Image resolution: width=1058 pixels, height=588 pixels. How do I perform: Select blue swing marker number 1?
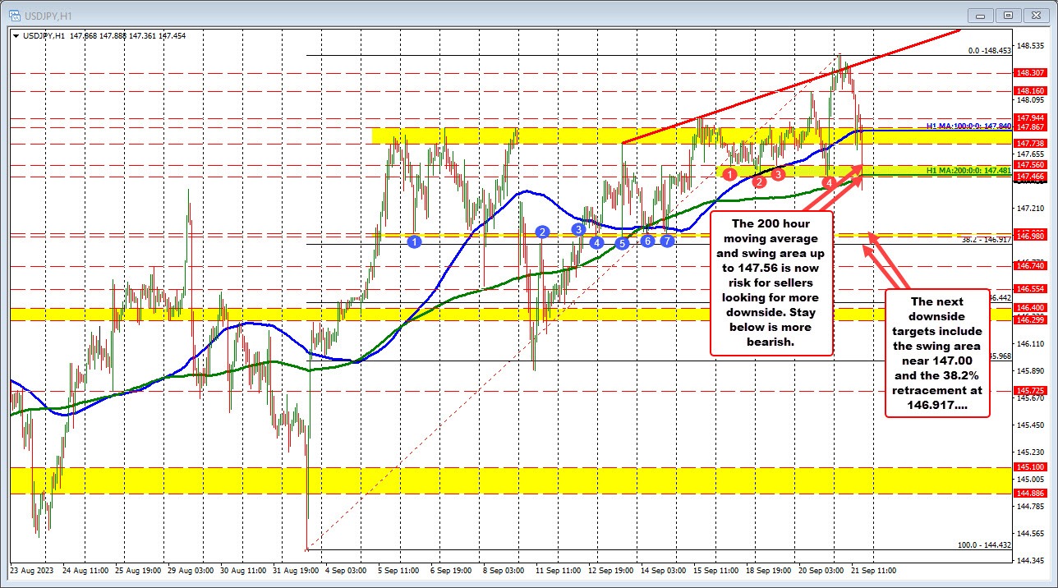[414, 241]
